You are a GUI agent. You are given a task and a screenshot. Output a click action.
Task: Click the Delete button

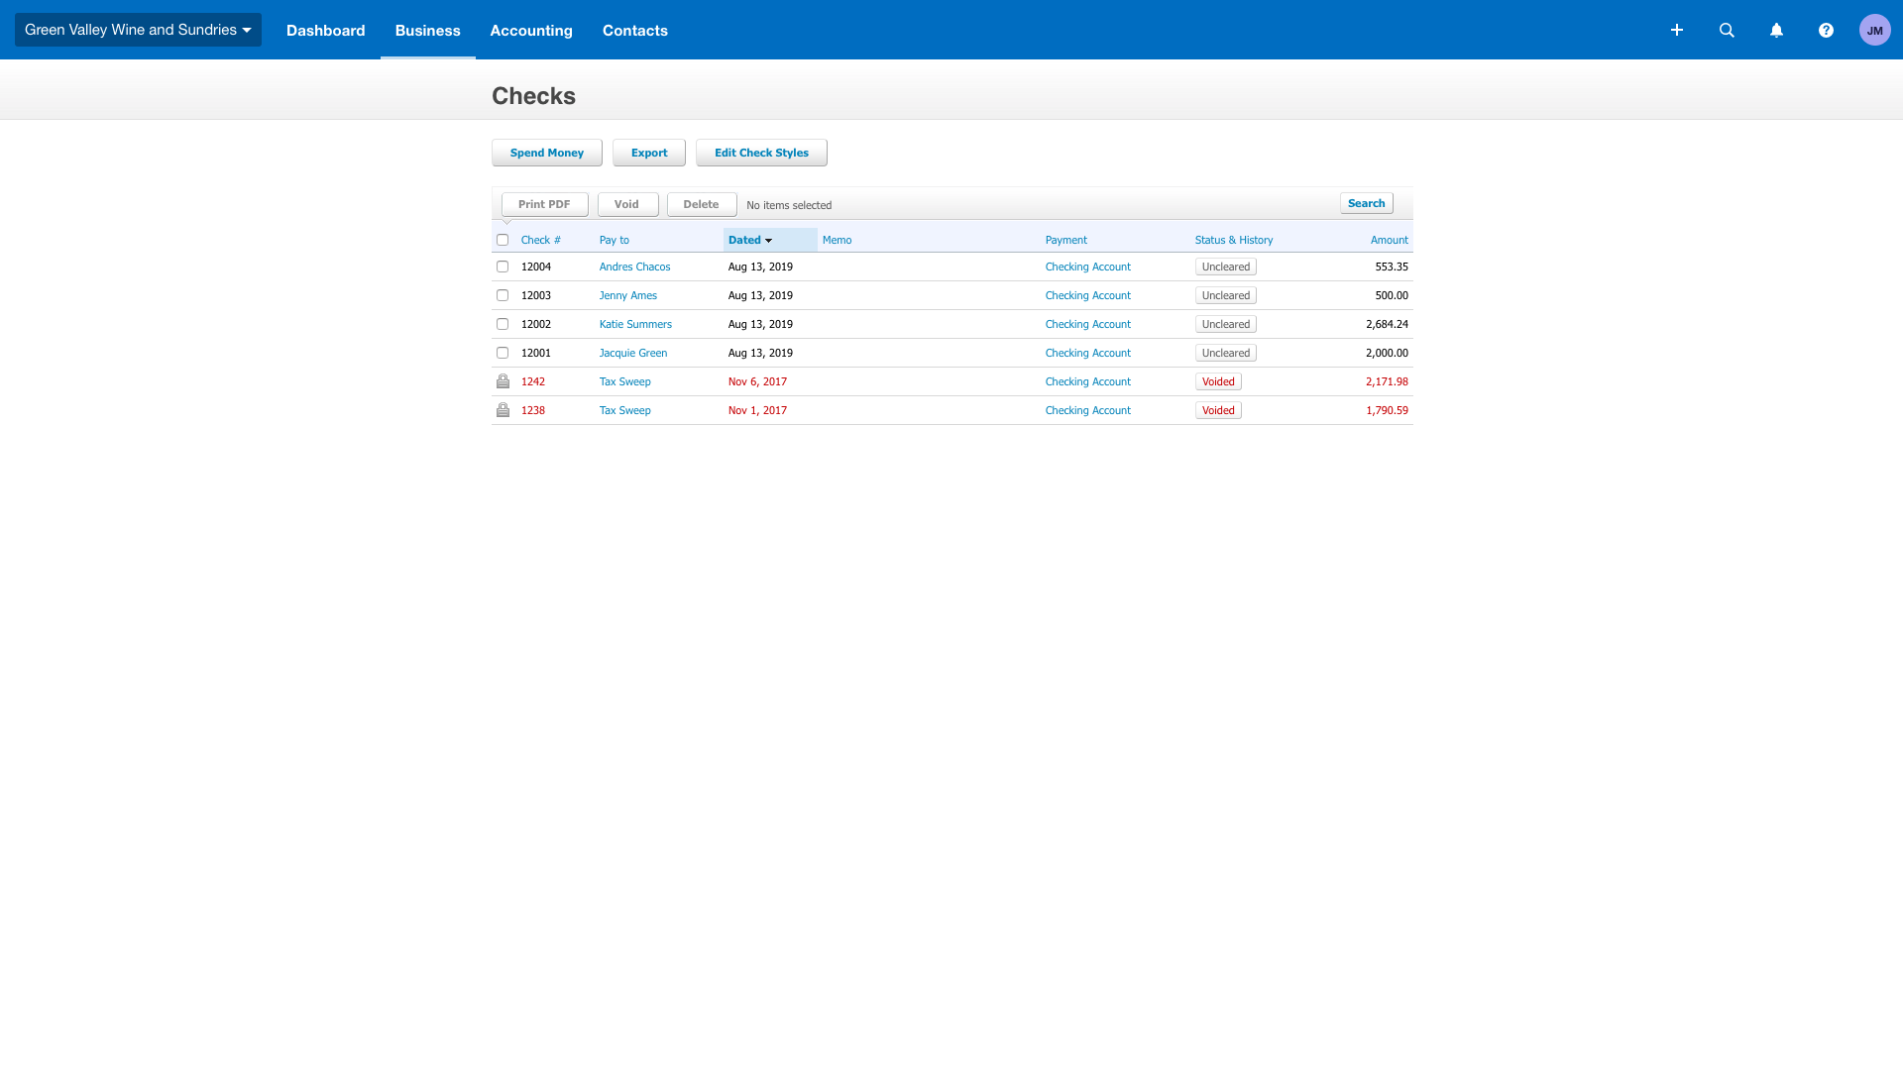tap(702, 204)
